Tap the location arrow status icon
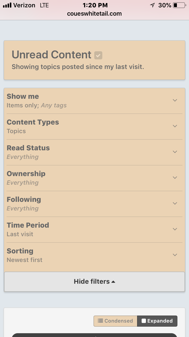Viewport: 189px width, 337px height. point(152,5)
